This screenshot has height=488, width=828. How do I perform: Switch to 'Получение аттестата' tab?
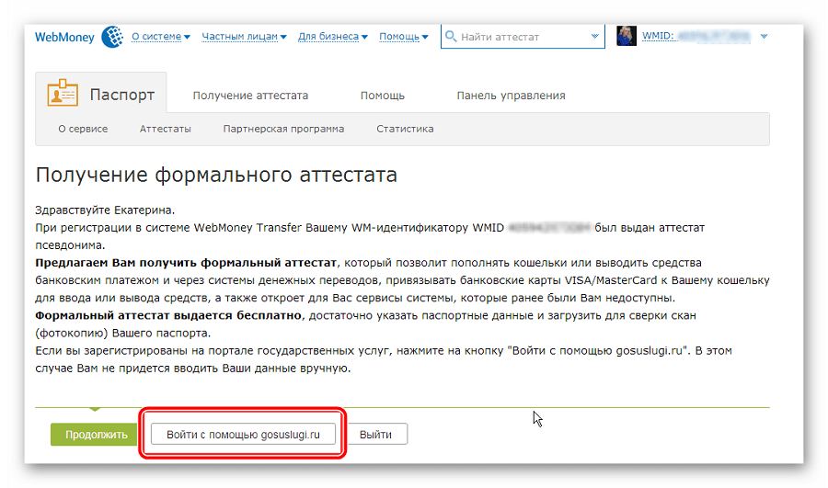click(x=250, y=96)
